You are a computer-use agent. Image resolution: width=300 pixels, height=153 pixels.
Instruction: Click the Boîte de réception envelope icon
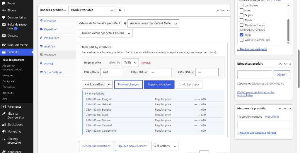coord(4,25)
